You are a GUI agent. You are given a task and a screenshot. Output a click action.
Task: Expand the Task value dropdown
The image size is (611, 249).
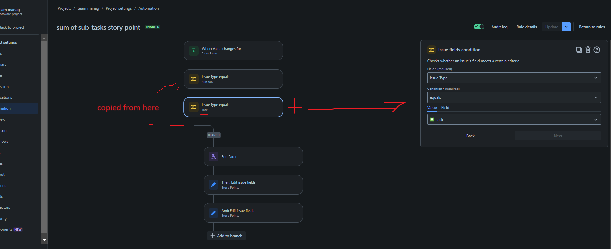point(514,120)
